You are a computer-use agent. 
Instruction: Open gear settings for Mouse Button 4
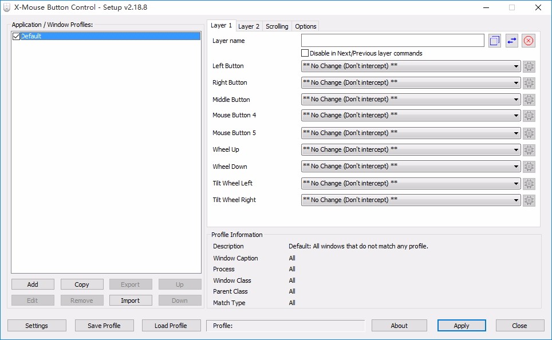click(529, 116)
